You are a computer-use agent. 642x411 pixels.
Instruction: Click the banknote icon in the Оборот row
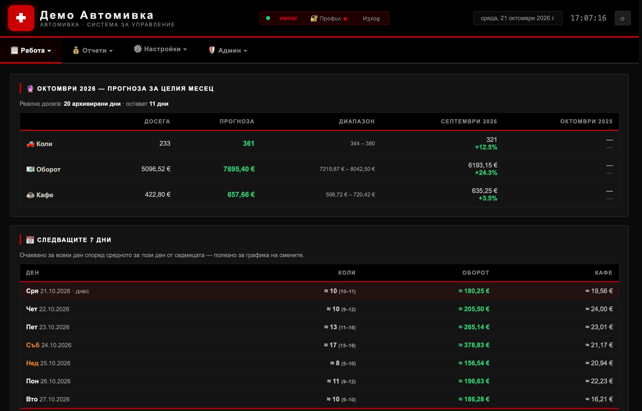click(x=30, y=169)
